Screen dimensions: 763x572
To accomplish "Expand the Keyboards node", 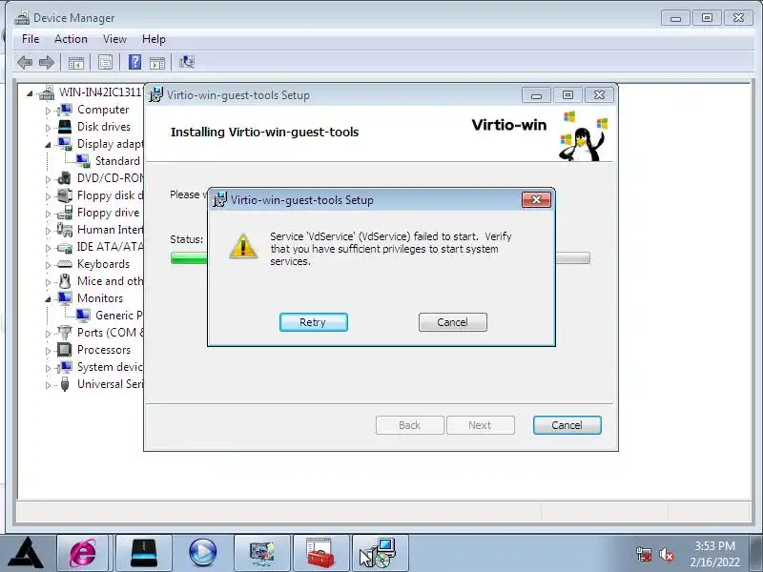I will coord(48,265).
